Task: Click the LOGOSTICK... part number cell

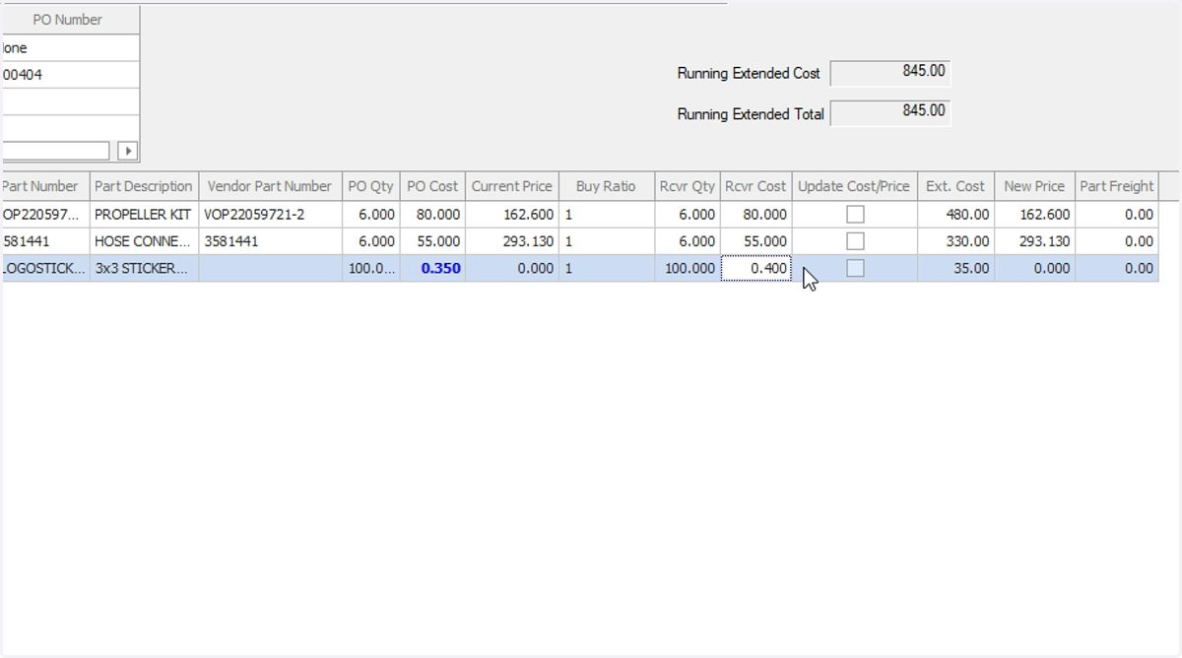Action: (x=44, y=268)
